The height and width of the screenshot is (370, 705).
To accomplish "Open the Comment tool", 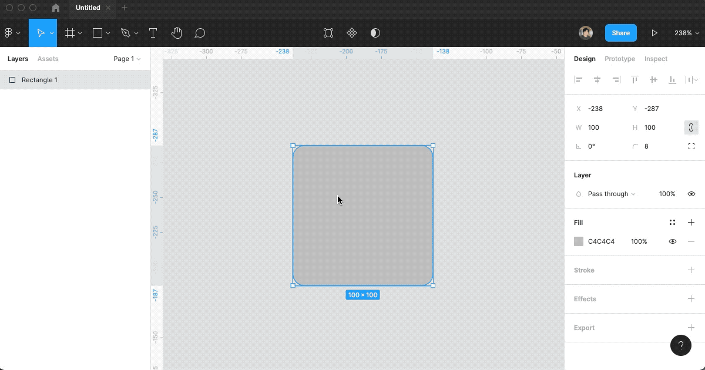I will pyautogui.click(x=200, y=33).
